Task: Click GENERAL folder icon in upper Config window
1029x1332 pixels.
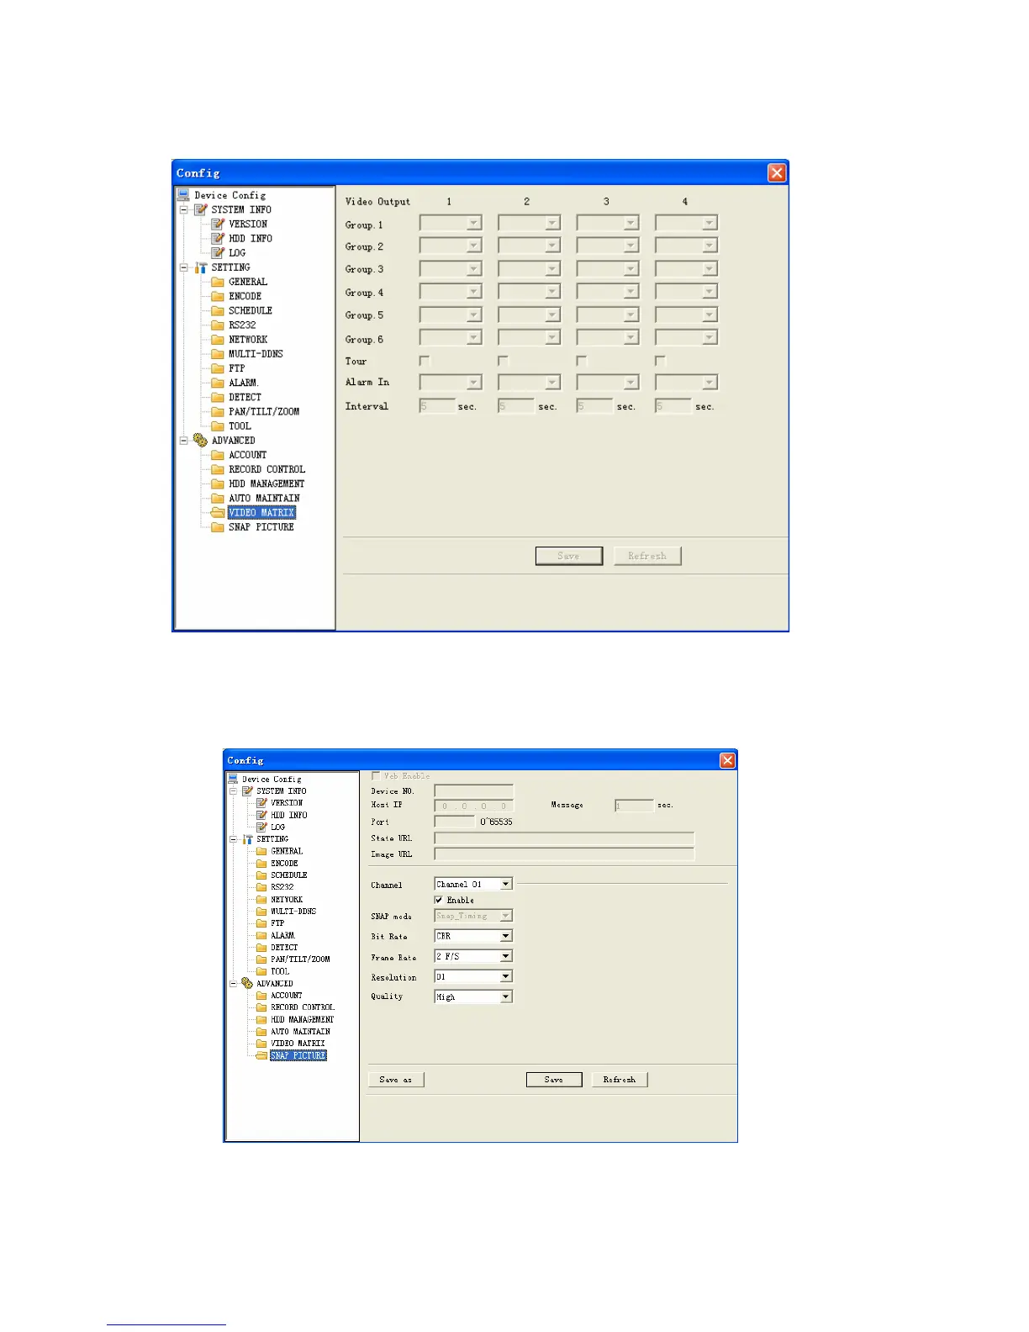Action: 218,282
